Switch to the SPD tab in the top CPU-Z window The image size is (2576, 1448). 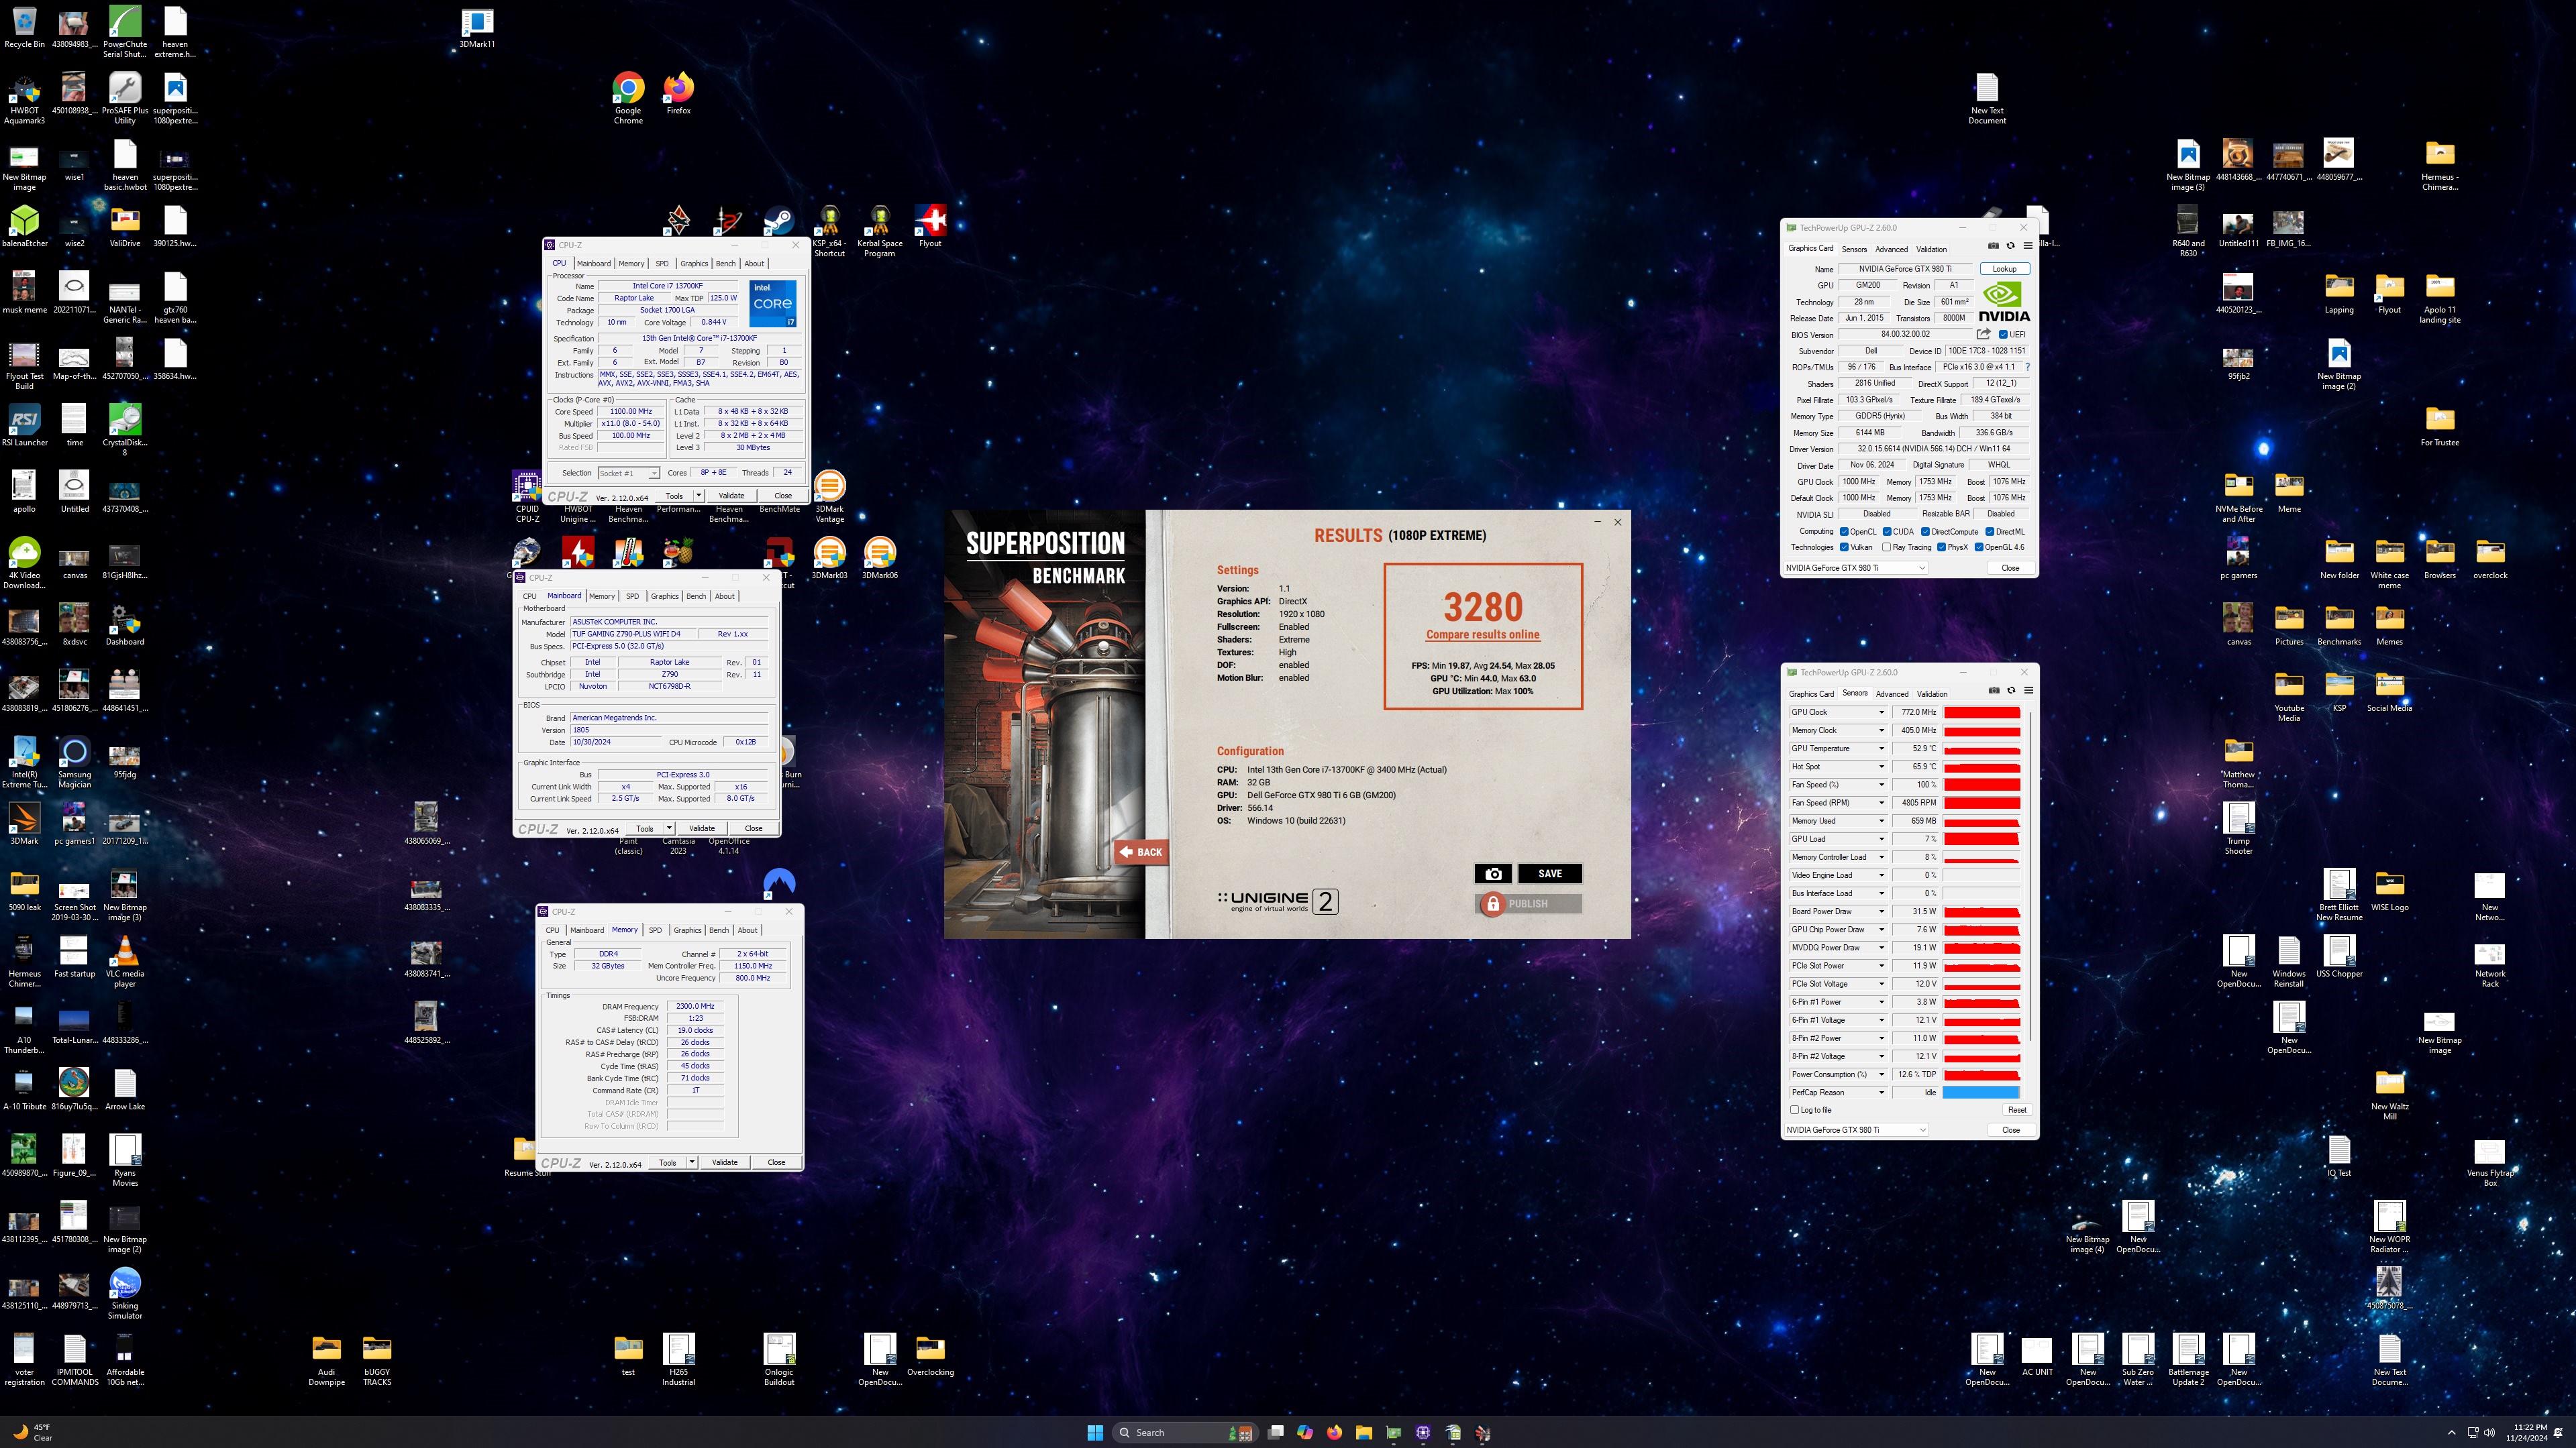pos(662,264)
